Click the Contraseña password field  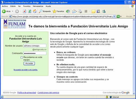tap(35, 53)
